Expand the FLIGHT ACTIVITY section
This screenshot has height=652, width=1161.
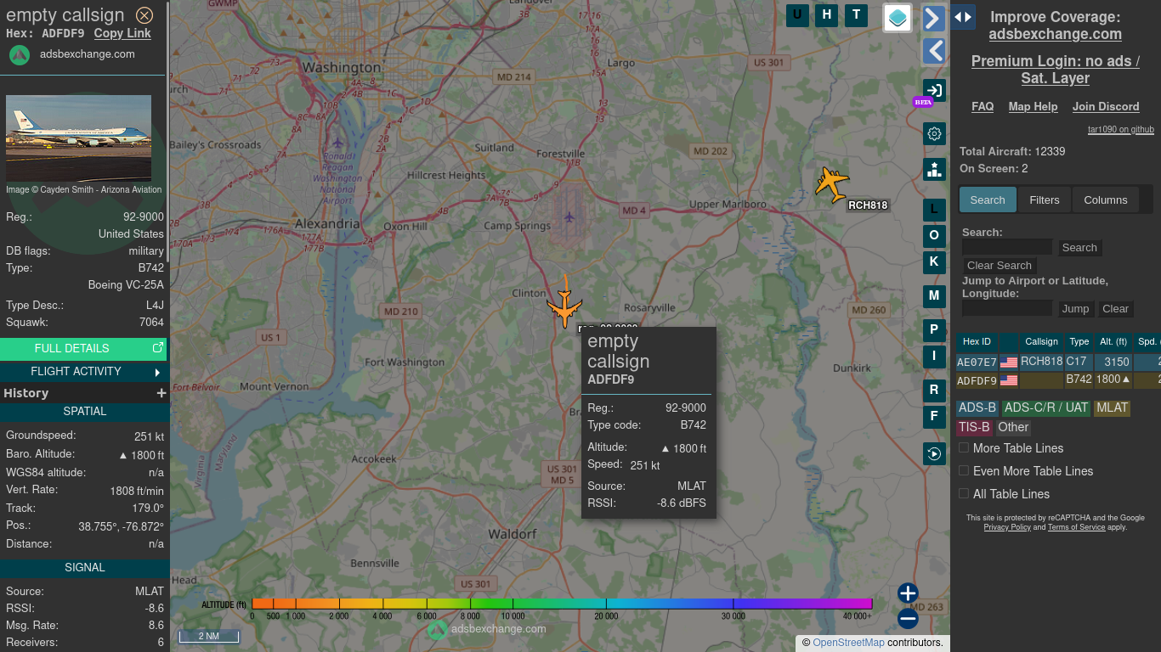coord(83,371)
